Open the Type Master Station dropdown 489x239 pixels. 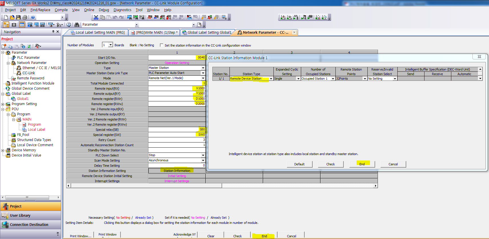point(203,68)
